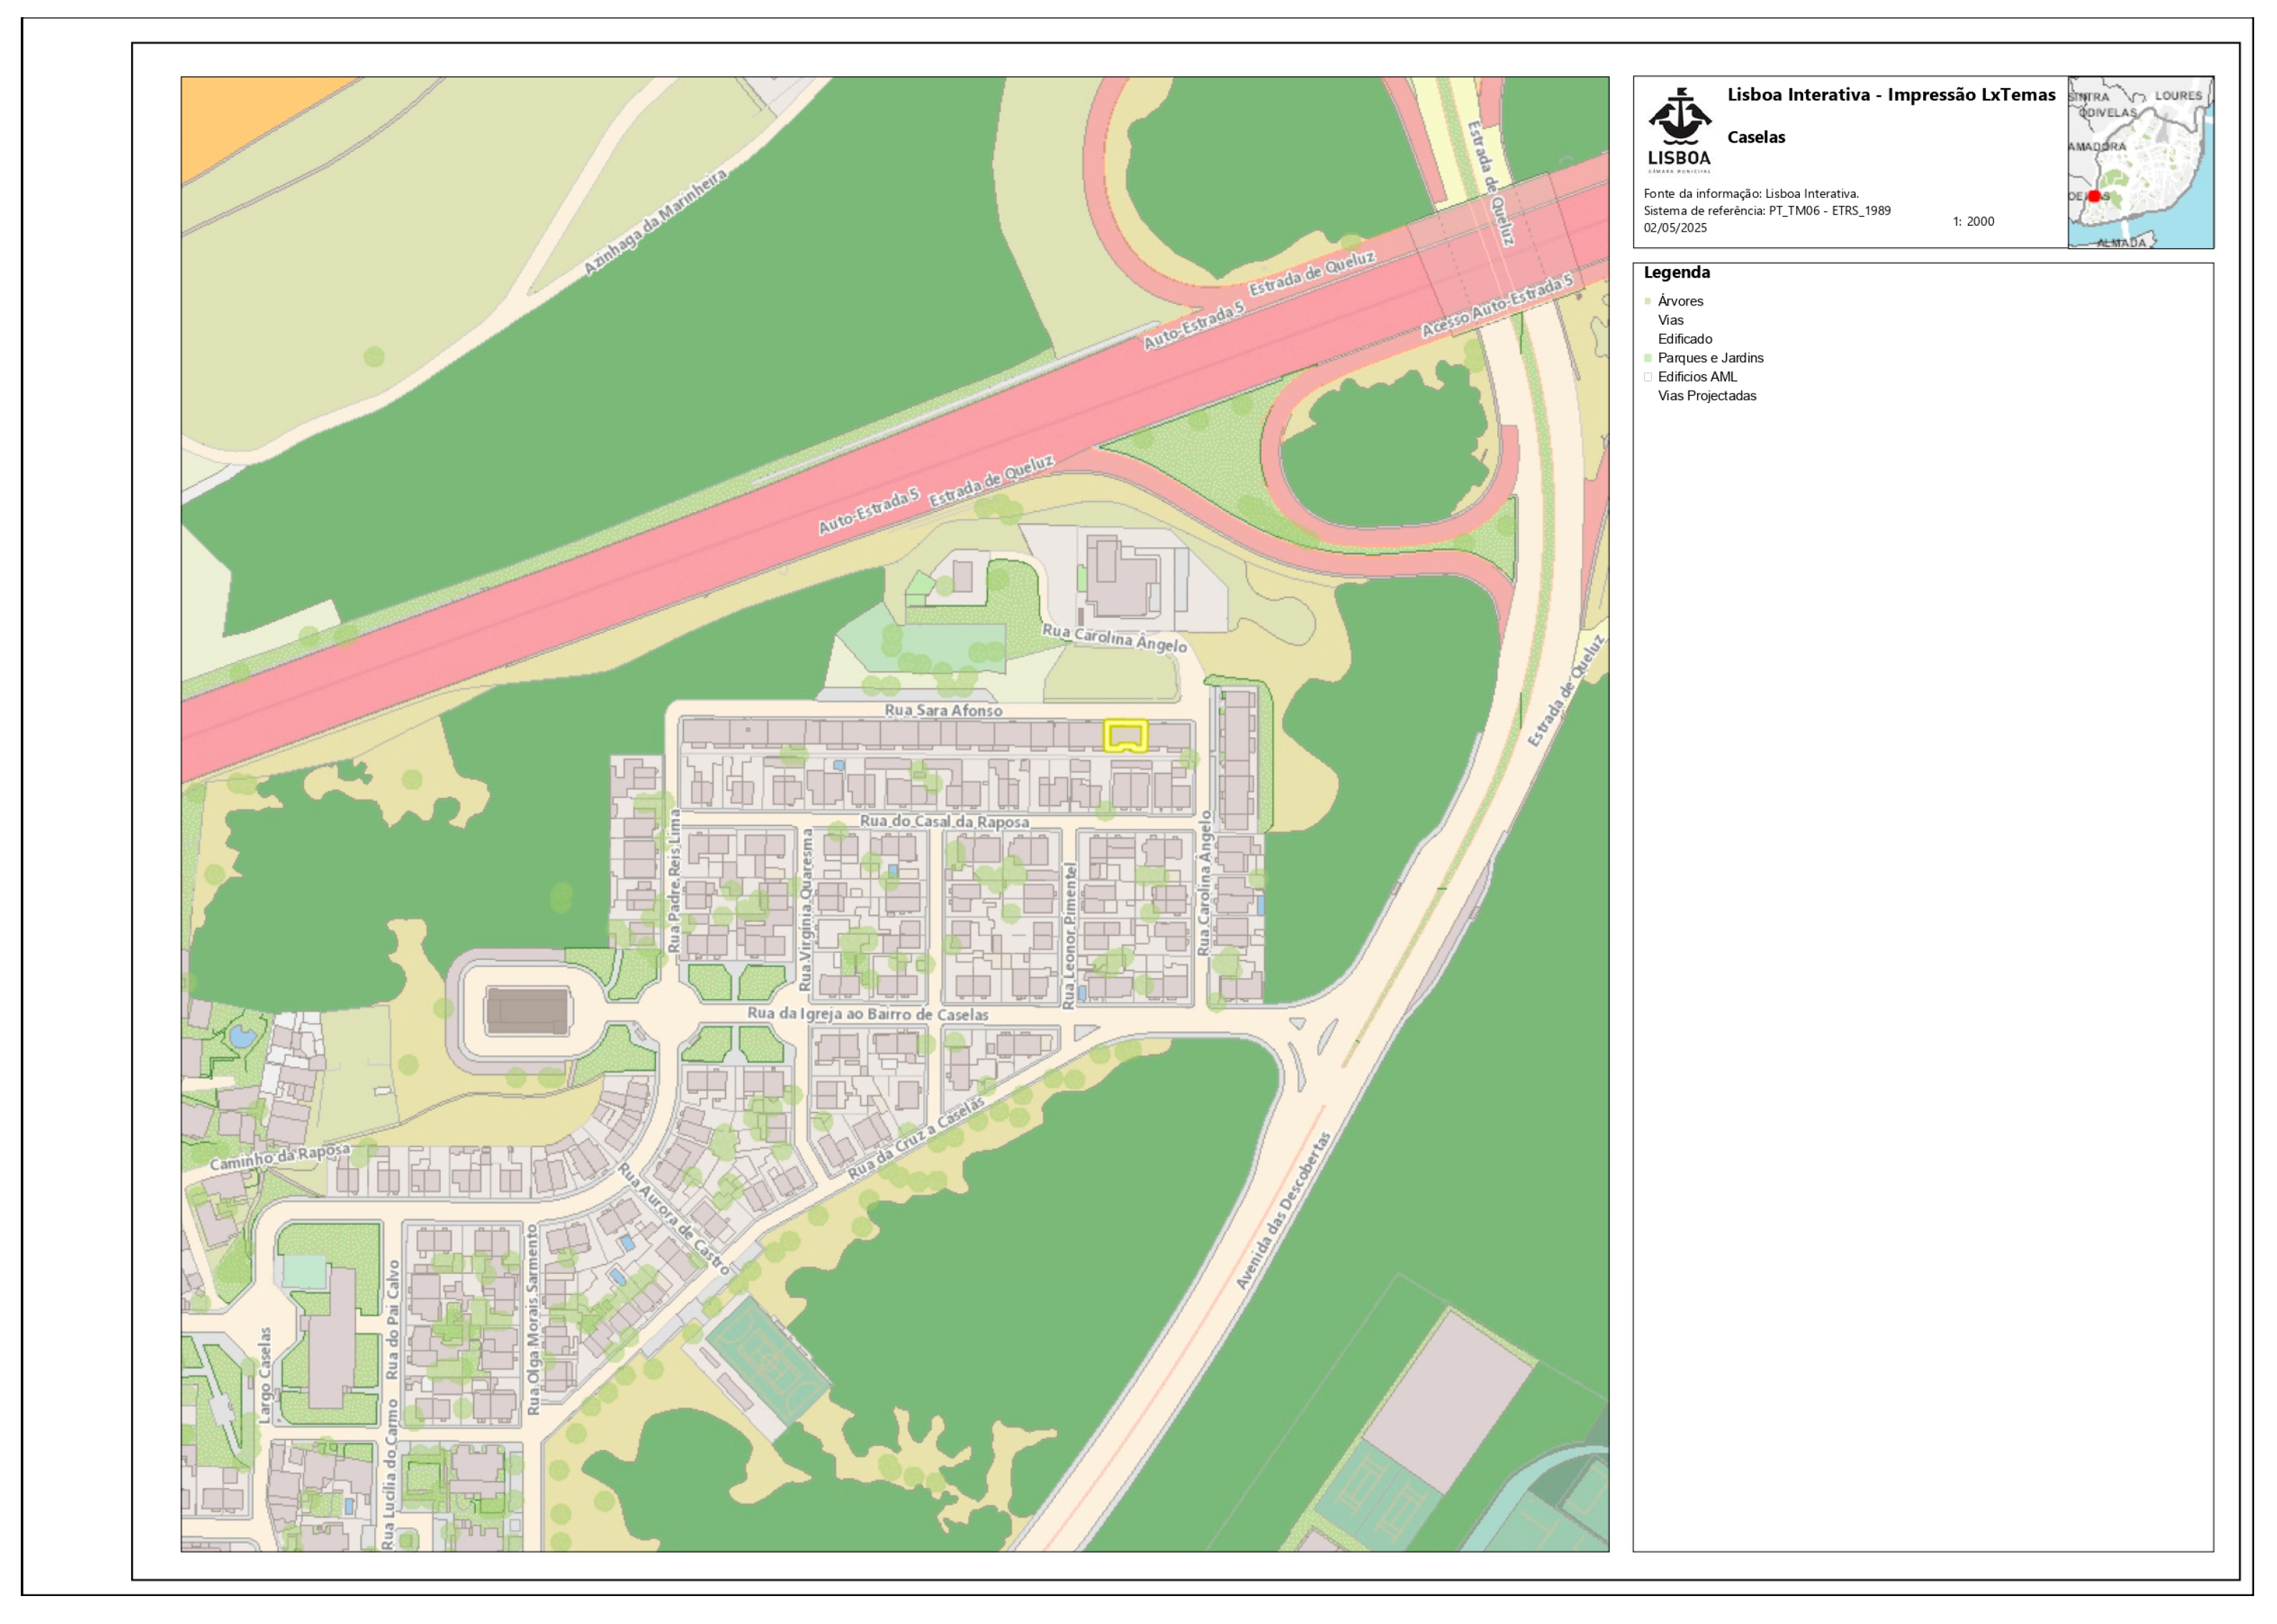
Task: Click the Edificios AML empty square symbol
Action: [x=1647, y=377]
